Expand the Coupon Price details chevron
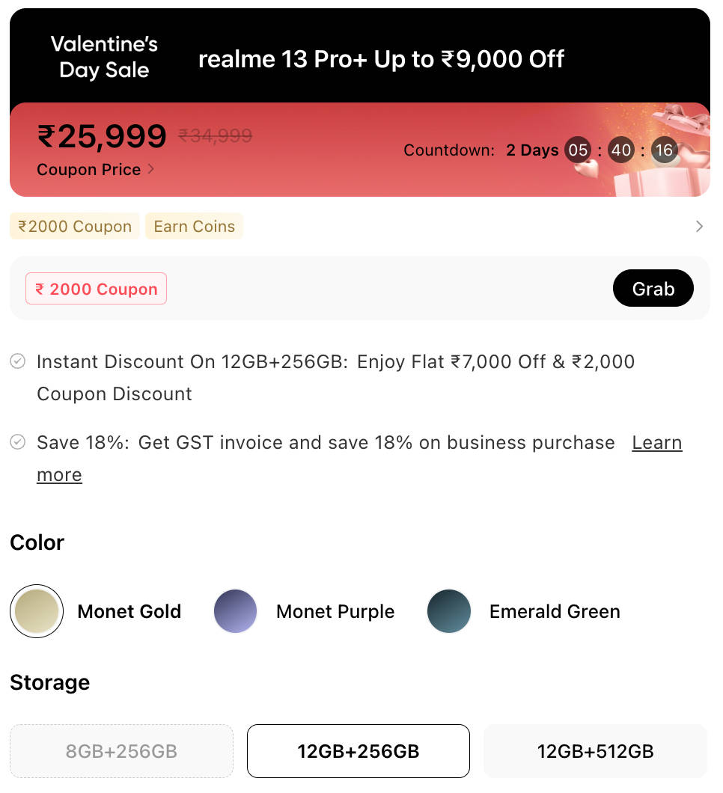 pyautogui.click(x=151, y=170)
